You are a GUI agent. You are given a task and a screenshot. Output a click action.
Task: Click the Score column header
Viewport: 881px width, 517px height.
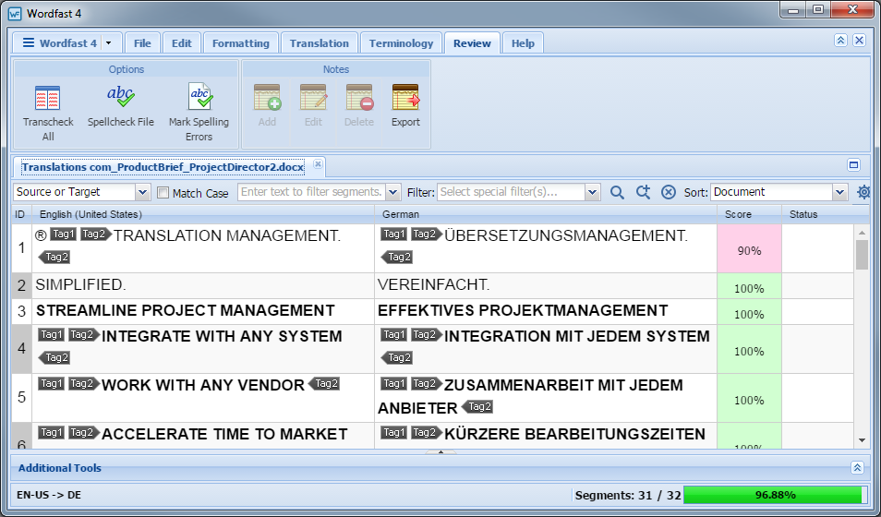pyautogui.click(x=749, y=214)
